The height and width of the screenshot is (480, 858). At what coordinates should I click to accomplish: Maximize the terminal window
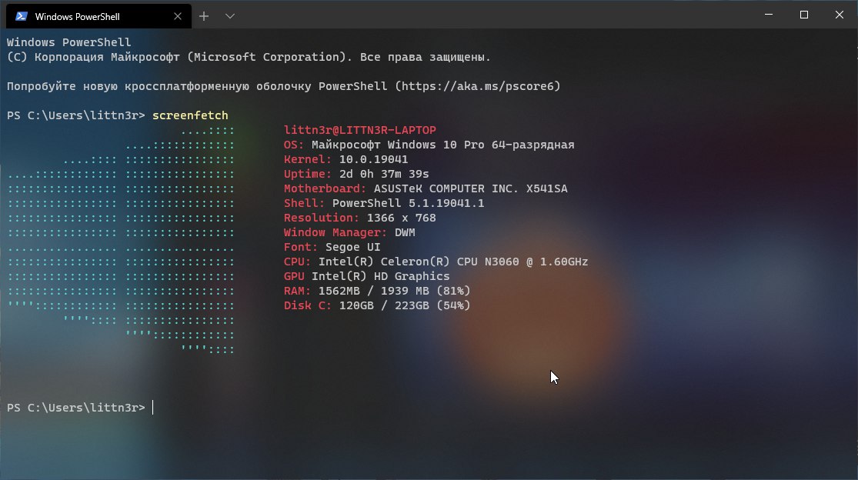804,15
